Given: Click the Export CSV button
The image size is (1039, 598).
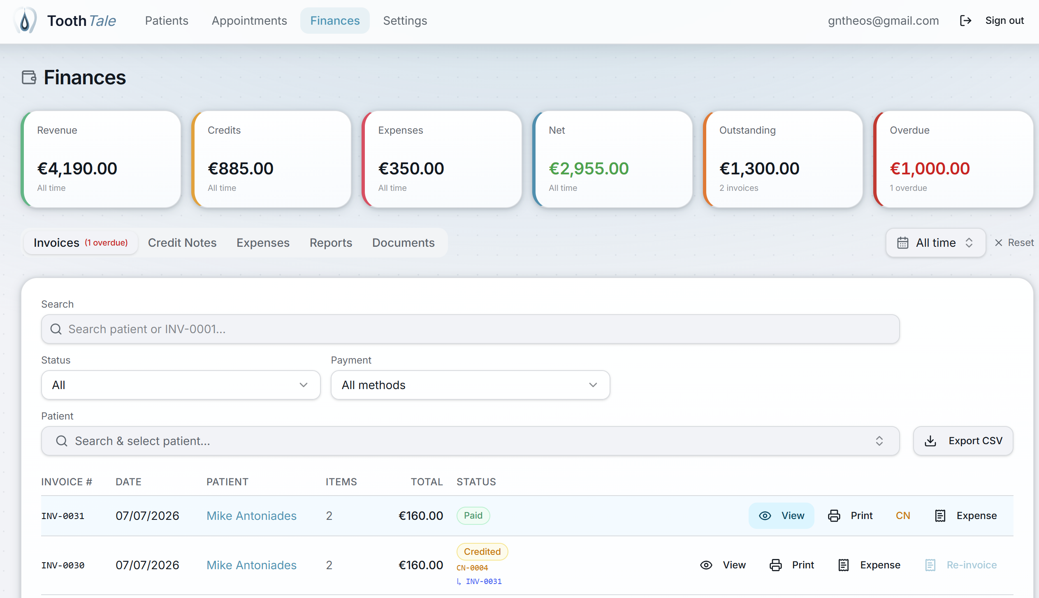Looking at the screenshot, I should pos(963,441).
